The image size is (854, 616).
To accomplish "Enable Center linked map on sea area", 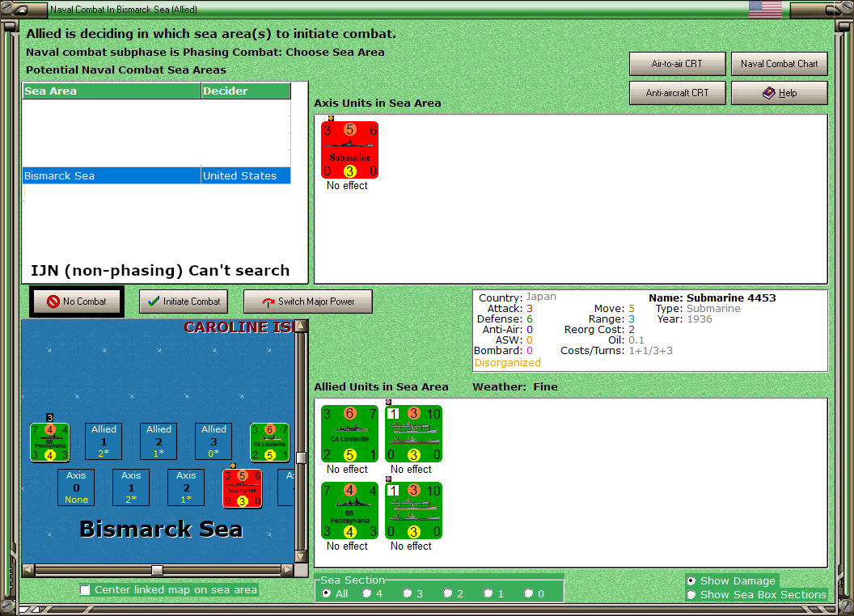I will point(85,590).
